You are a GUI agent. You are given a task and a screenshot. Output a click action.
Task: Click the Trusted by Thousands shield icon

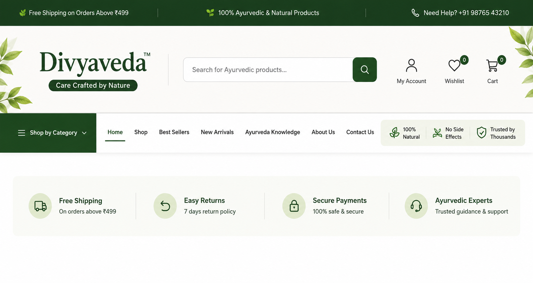[481, 133]
